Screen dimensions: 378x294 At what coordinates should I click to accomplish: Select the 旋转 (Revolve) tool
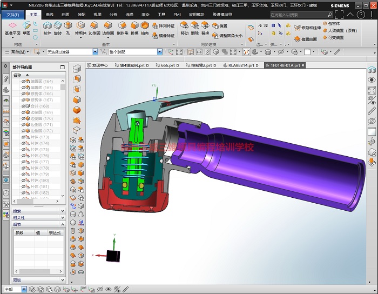[x=58, y=28]
